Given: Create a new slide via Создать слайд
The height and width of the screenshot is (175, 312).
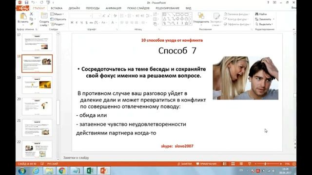Looking at the screenshot, I should click(x=44, y=19).
